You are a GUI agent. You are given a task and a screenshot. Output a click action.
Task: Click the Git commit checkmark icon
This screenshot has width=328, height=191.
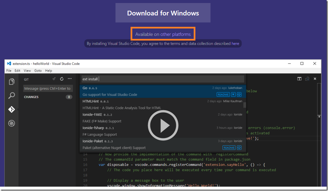point(54,79)
